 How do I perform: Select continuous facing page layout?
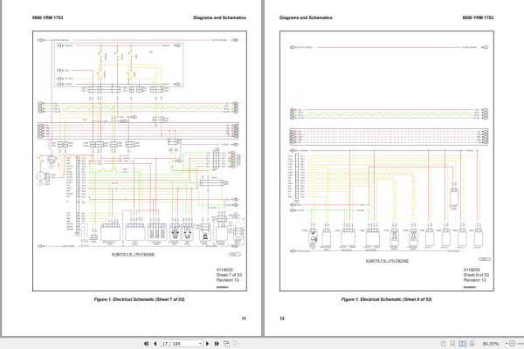click(x=472, y=343)
